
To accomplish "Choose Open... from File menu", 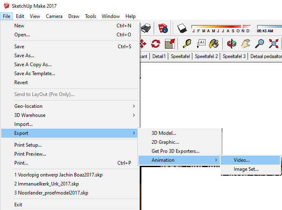I will coord(70,35).
